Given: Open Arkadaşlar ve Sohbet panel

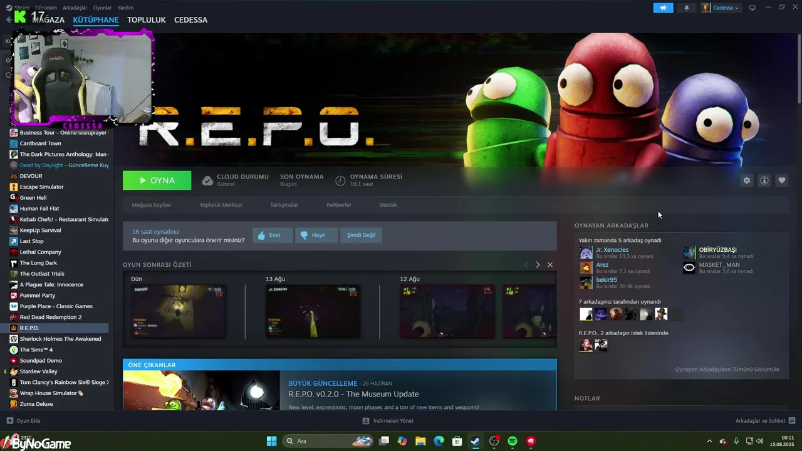Looking at the screenshot, I should [x=765, y=421].
